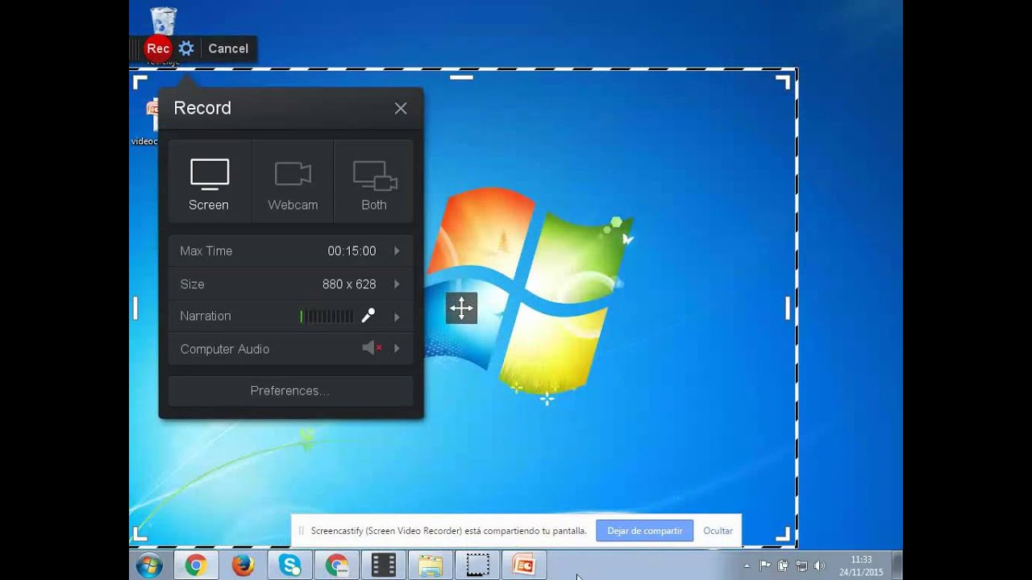Click the 00:15:00 max time value
The height and width of the screenshot is (580, 1032).
[352, 251]
